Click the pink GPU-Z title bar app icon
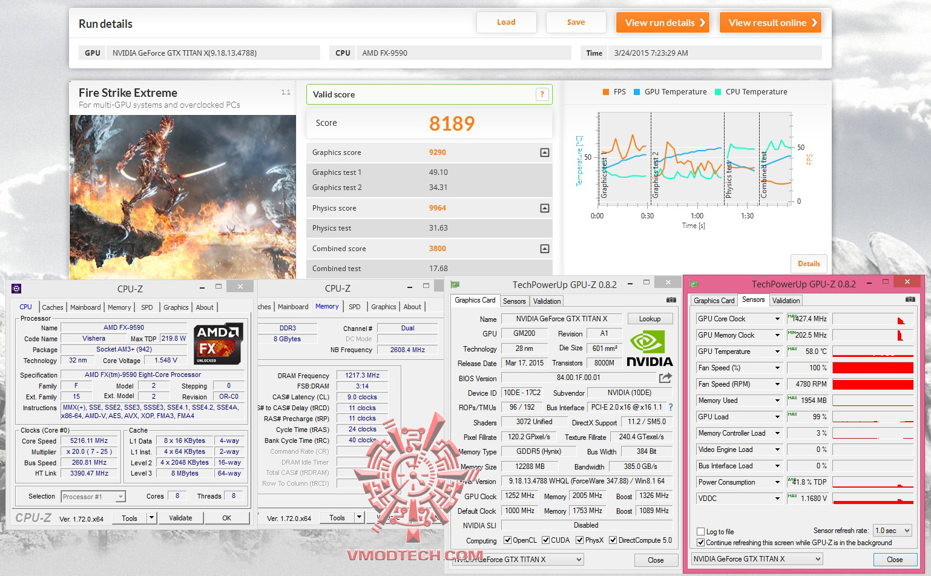This screenshot has height=576, width=931. 694,284
